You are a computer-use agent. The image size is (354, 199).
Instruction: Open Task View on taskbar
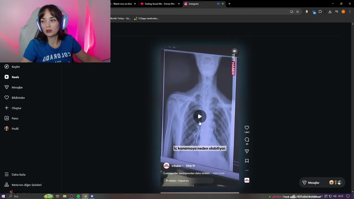coord(58,196)
